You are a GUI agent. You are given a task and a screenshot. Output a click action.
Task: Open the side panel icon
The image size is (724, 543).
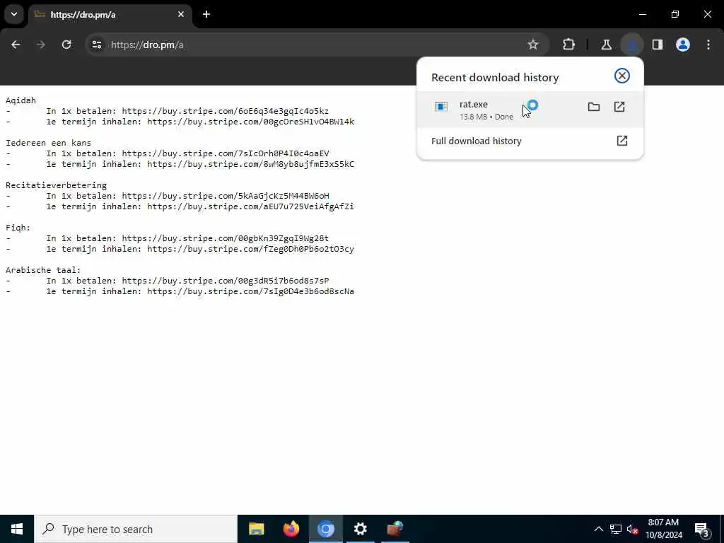[x=658, y=45]
